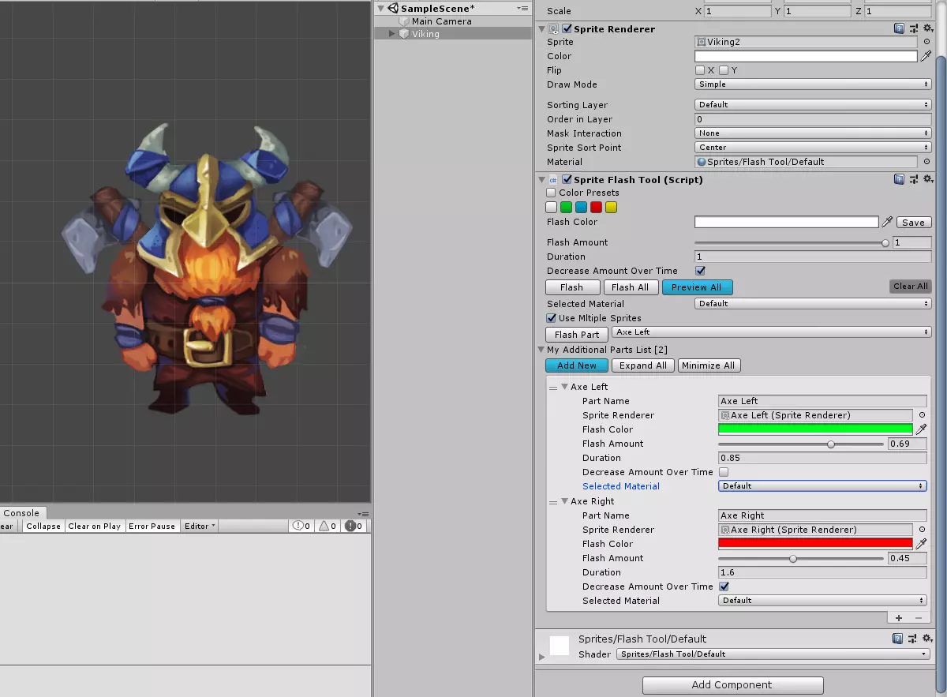This screenshot has width=947, height=697.
Task: Click minus icon to remove list element
Action: (919, 618)
